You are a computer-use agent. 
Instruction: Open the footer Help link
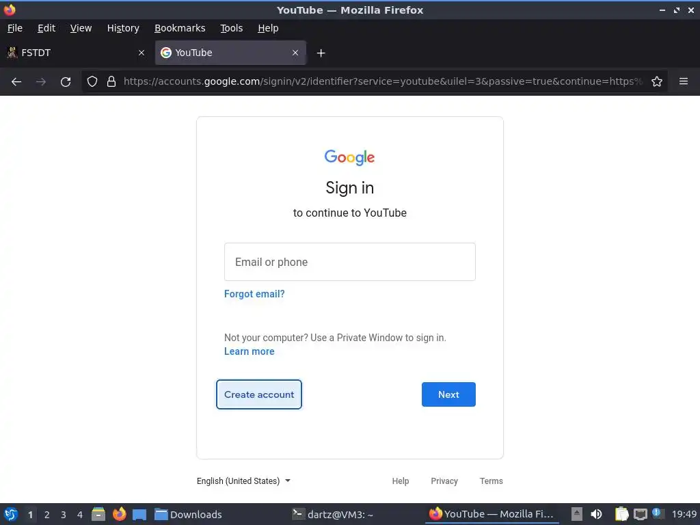[401, 481]
